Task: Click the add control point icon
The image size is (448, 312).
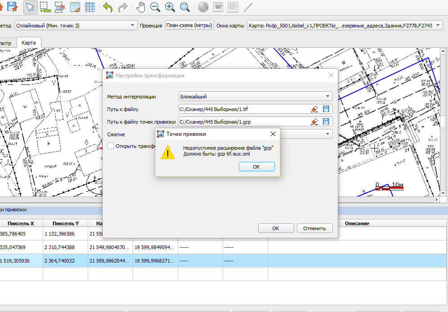Action: 45,7
